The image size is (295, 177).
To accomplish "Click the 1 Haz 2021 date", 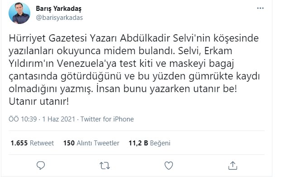I will click(59, 119).
